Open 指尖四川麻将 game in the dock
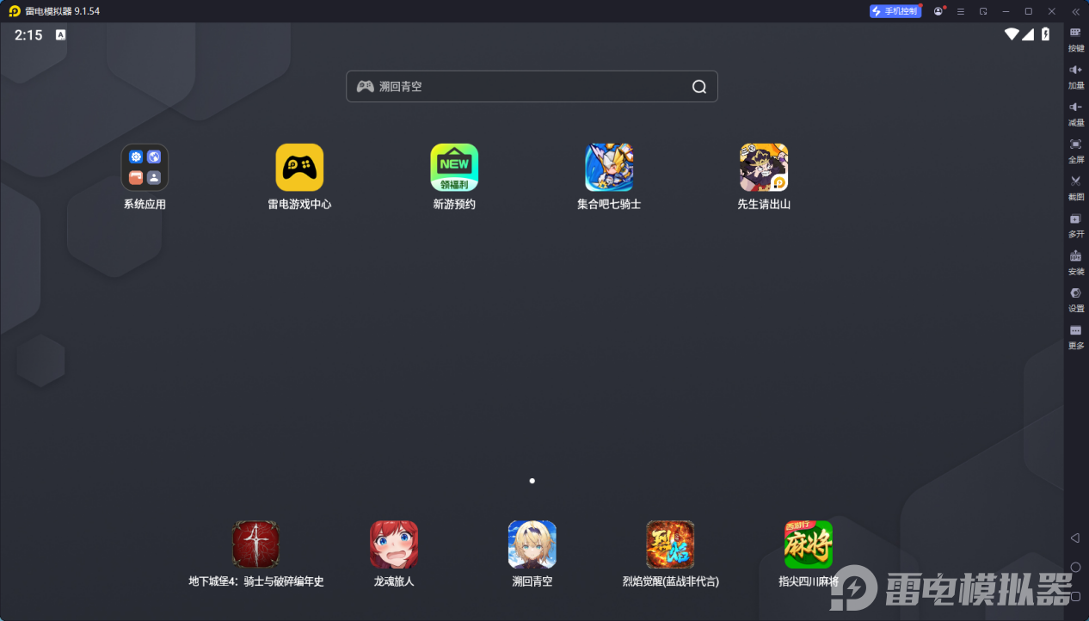 click(x=809, y=544)
